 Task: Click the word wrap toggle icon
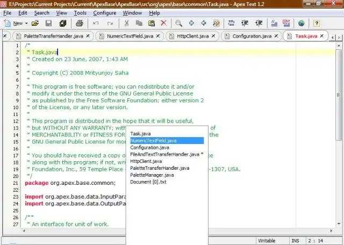click(x=231, y=23)
